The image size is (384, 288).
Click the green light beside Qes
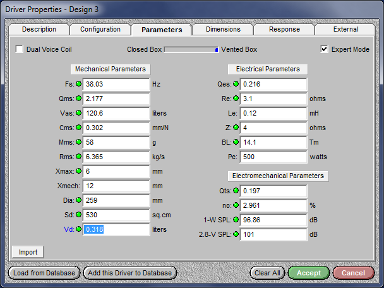coord(236,84)
